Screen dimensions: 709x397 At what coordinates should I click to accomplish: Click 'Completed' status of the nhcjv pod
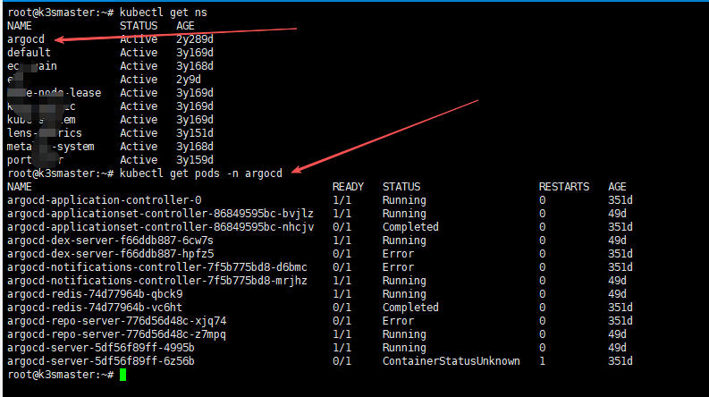pyautogui.click(x=410, y=227)
